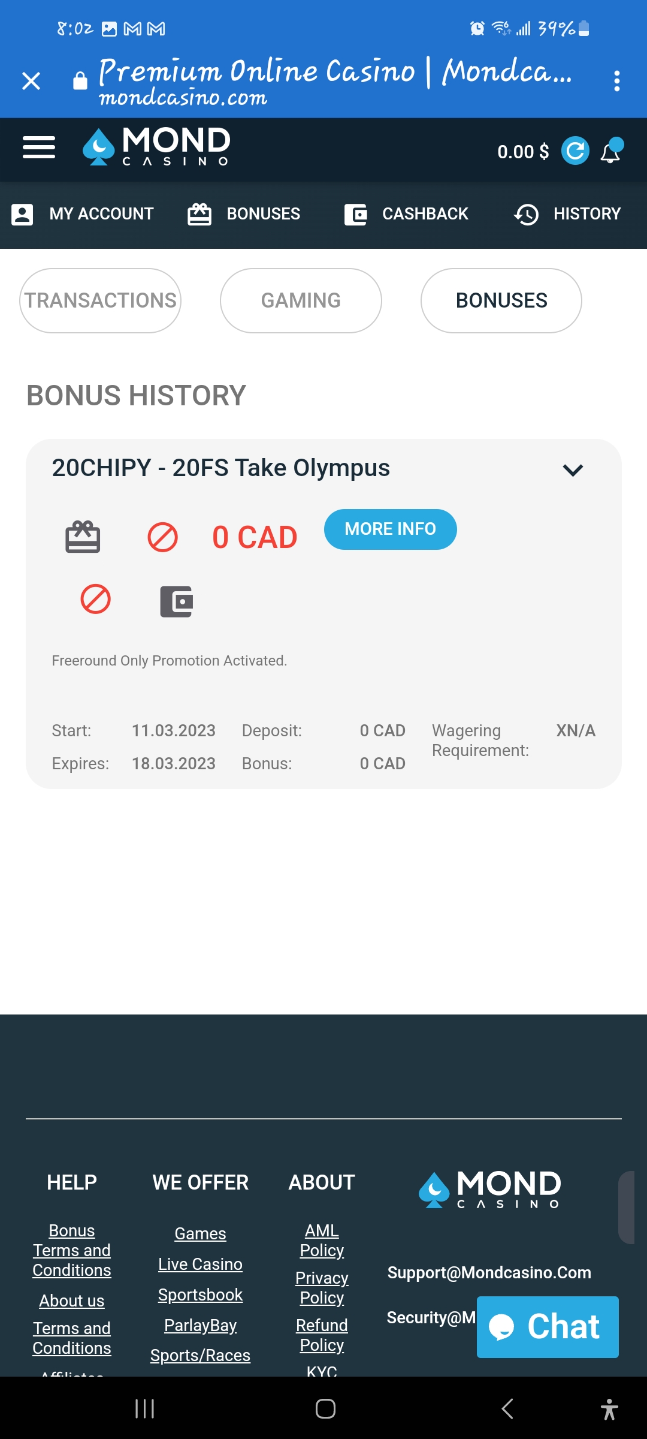Open the live Chat widget
The image size is (647, 1439).
pos(548,1326)
